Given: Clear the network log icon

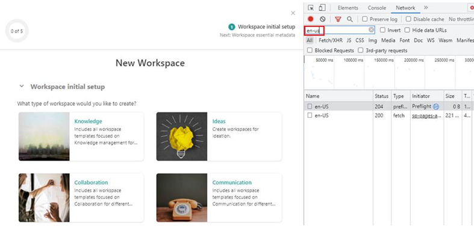Looking at the screenshot, I should [x=323, y=19].
